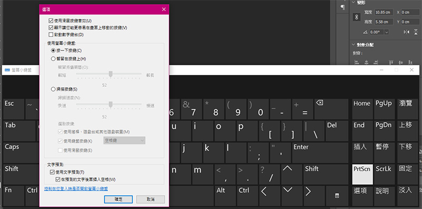Click the Enter key
The height and width of the screenshot is (209, 422).
pyautogui.click(x=320, y=153)
